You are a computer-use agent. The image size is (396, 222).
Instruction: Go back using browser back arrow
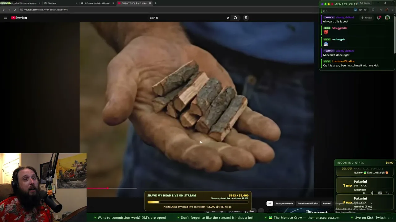[3, 10]
